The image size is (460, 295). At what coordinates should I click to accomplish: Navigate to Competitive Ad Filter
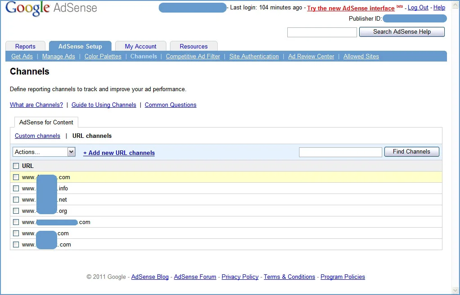tap(193, 57)
